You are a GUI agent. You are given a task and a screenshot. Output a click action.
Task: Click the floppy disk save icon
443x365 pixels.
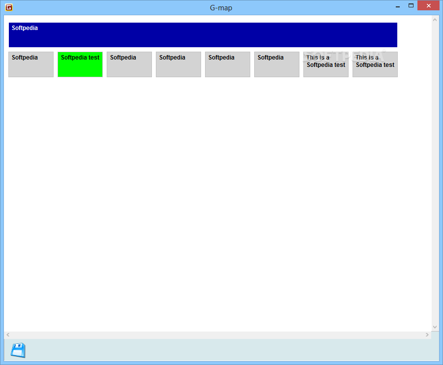18,350
